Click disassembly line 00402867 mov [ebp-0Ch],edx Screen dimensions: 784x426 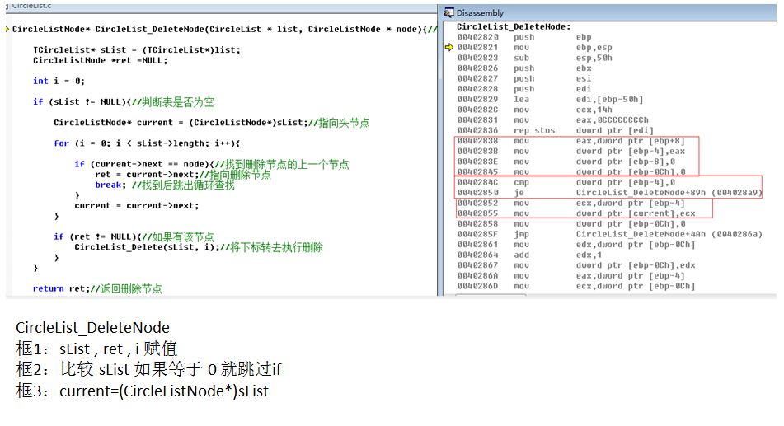[576, 265]
